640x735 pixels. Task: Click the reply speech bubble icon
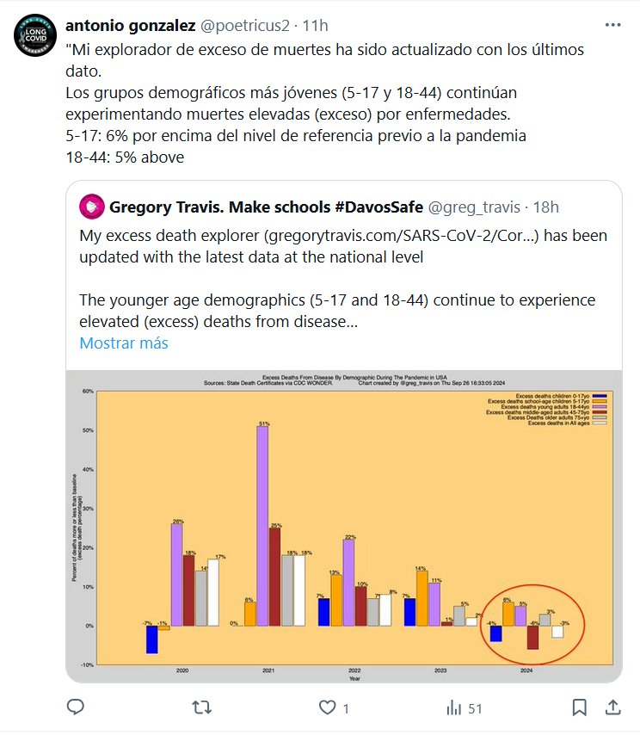75,707
